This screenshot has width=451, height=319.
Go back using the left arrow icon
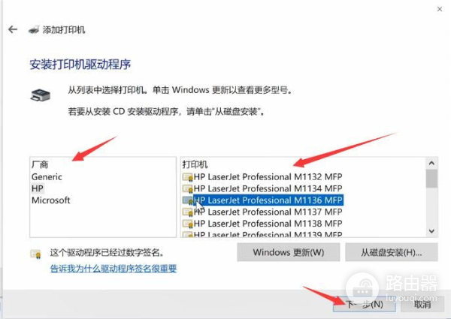[x=13, y=29]
